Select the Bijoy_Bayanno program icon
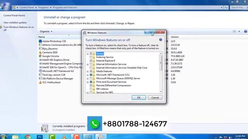This screenshot has width=248, height=139. [x=40, y=49]
